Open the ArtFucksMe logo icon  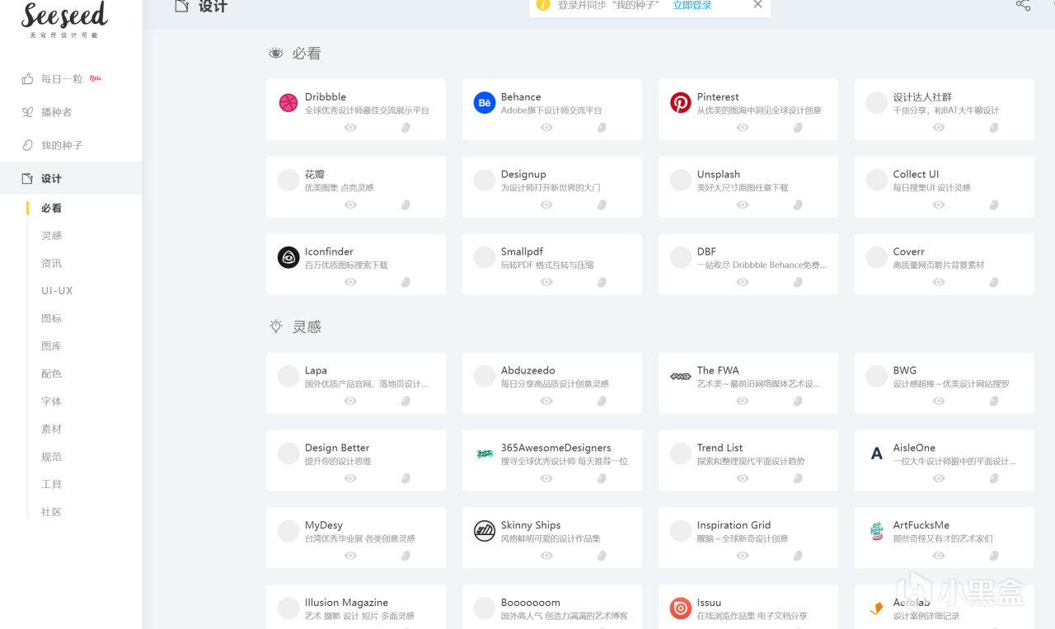[877, 532]
